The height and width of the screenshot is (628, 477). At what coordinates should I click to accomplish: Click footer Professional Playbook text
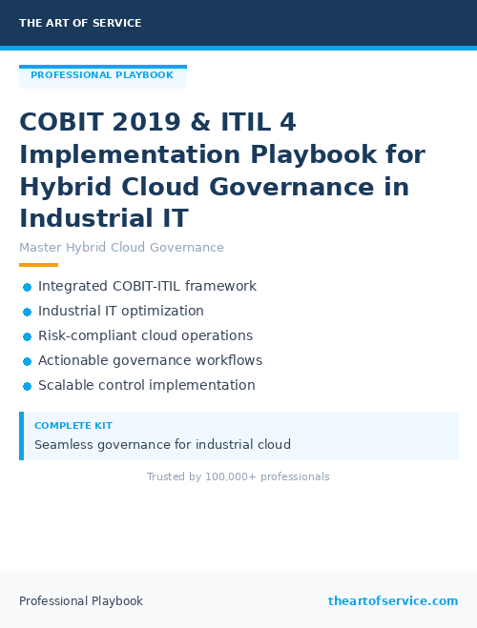tap(81, 601)
